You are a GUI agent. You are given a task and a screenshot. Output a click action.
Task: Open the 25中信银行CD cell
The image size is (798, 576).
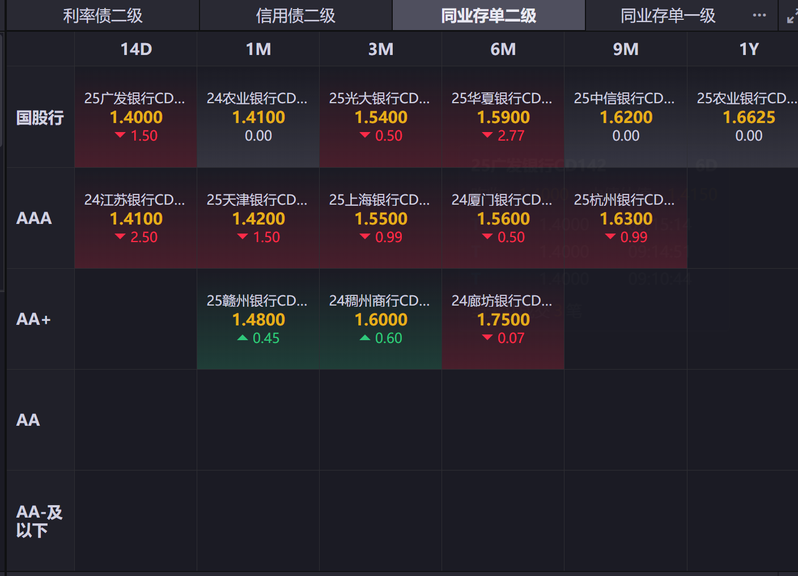point(626,117)
